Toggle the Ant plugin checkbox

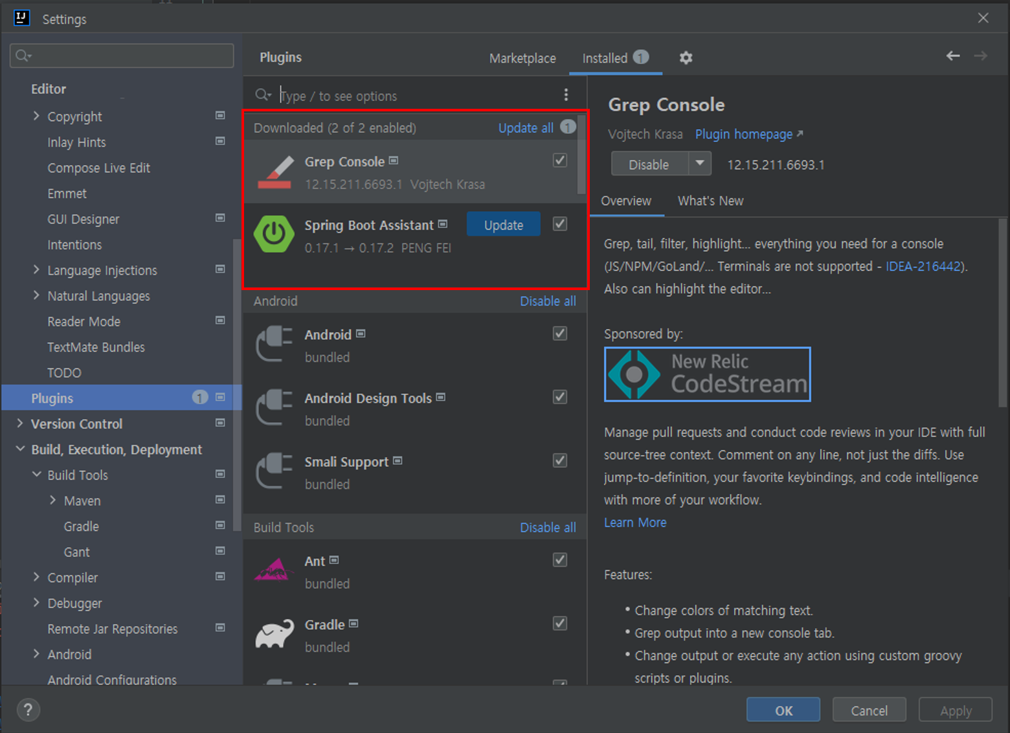click(x=560, y=560)
